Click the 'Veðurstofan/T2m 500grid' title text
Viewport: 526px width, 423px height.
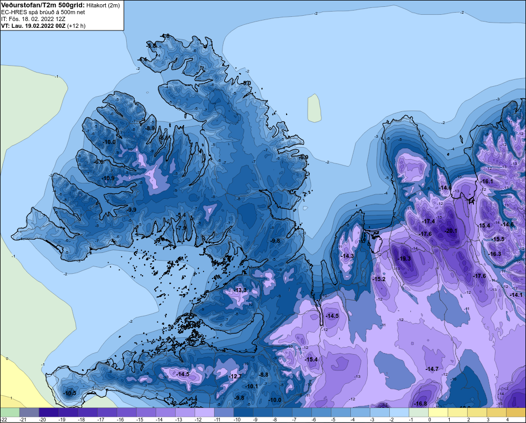[x=43, y=5]
